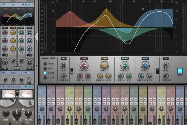Toggle the HI MID band button
The height and width of the screenshot is (125, 187).
125,59
